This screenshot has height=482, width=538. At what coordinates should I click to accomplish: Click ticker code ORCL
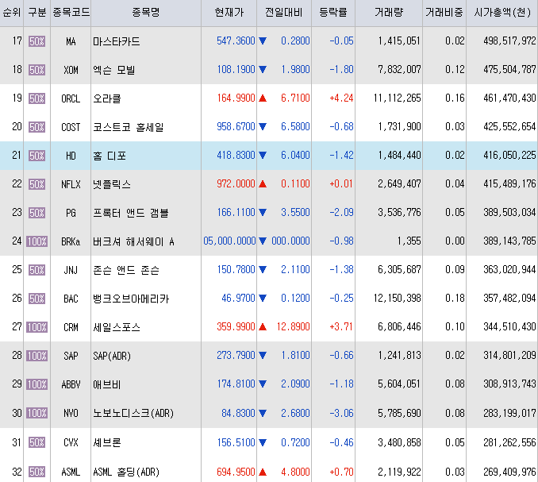pos(71,98)
